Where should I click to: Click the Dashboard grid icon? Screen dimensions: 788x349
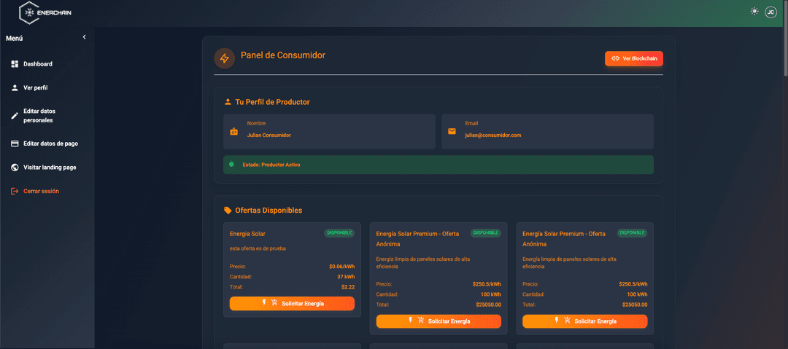15,64
